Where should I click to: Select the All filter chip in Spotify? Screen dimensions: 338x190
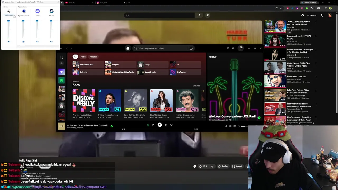(75, 57)
